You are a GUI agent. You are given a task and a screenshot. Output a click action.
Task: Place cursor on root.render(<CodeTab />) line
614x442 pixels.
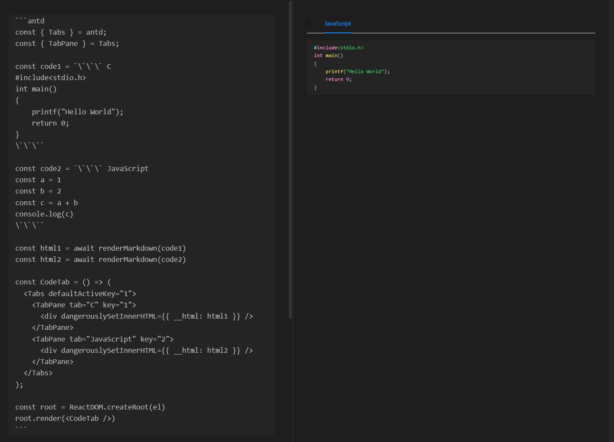(x=65, y=418)
